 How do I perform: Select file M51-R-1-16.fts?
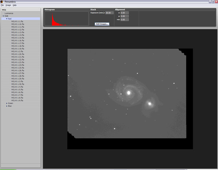17,40
